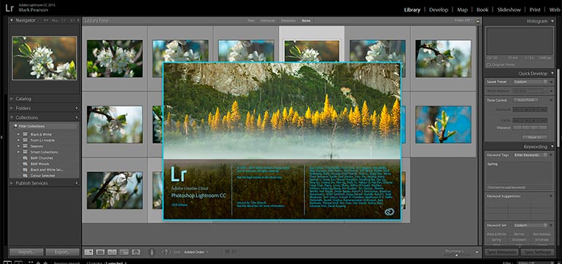Screen dimensions: 562x264
Task: Switch to the Develop module
Action: point(439,9)
